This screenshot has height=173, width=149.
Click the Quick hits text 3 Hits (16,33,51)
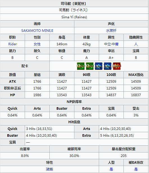39,129
